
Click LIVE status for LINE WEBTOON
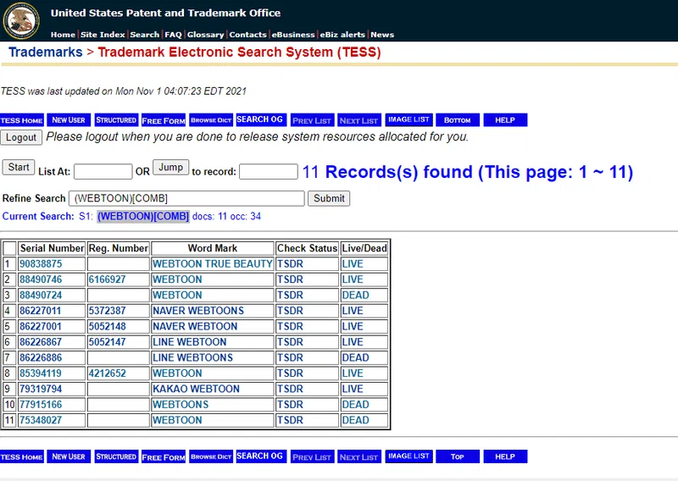353,342
